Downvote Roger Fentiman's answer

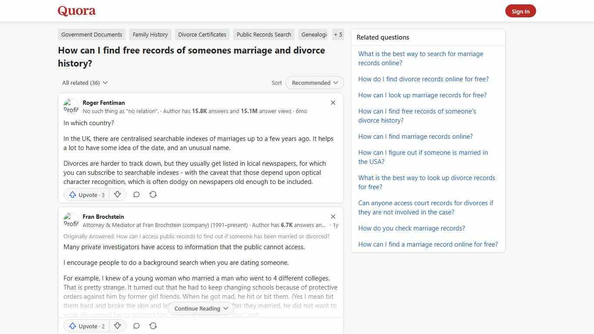coord(117,194)
